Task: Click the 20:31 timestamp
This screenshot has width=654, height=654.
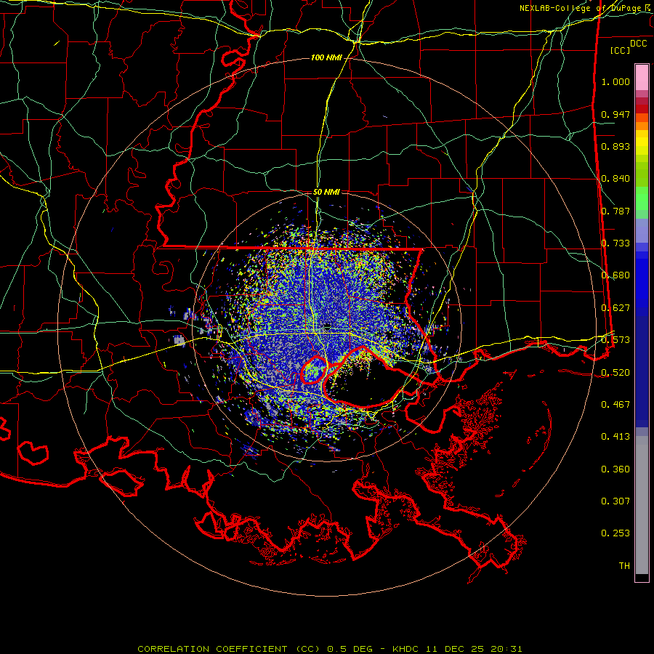Action: coord(506,649)
